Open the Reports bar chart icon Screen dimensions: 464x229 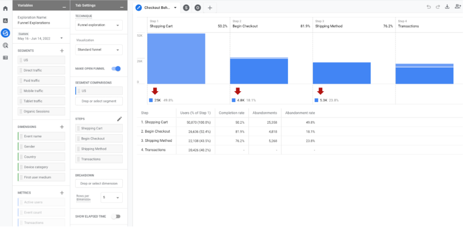point(5,21)
